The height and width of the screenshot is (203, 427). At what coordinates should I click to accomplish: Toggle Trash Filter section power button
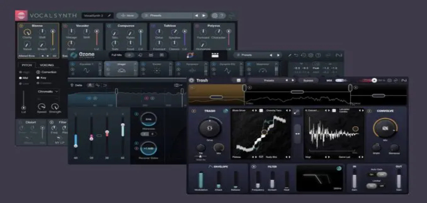pos(254,167)
